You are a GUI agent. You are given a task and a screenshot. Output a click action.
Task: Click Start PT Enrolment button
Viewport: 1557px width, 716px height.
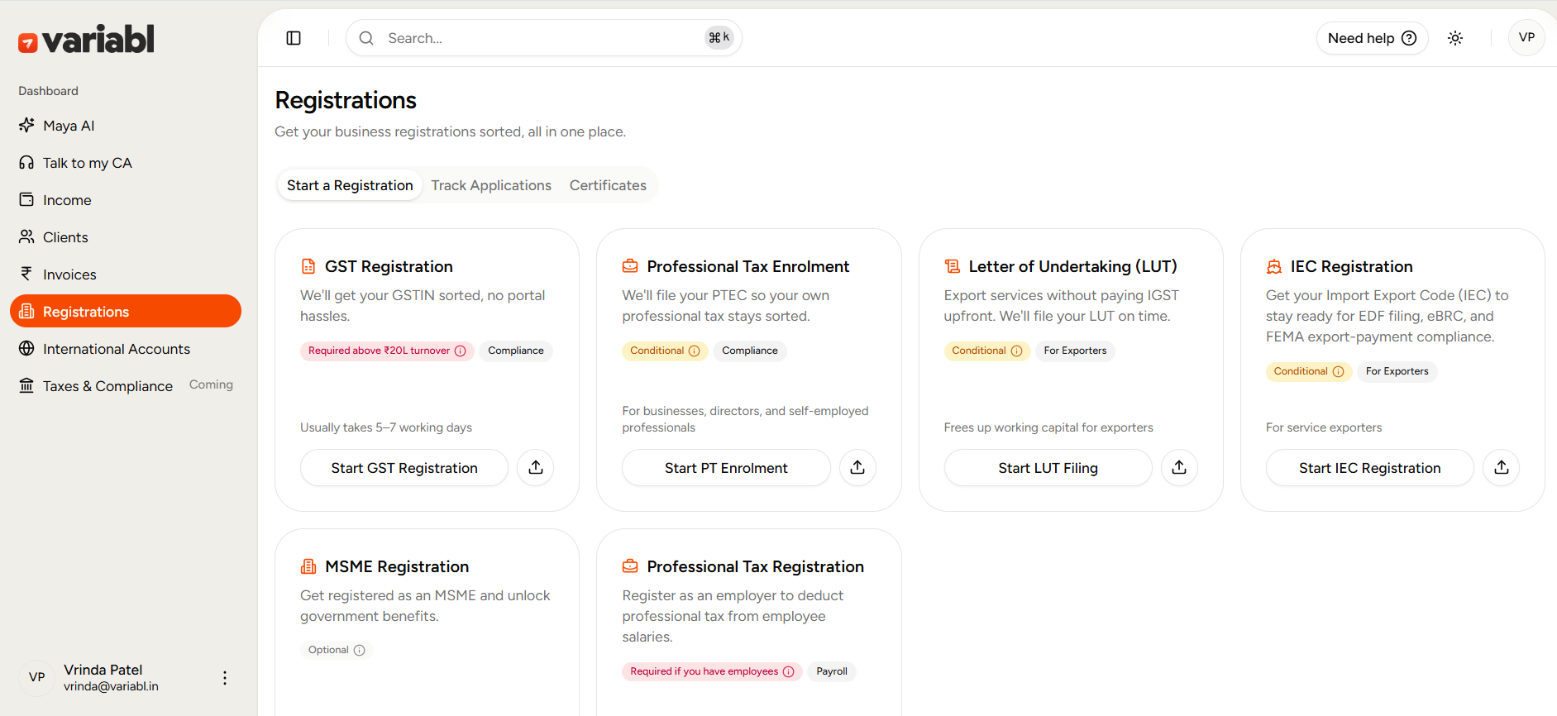(726, 468)
